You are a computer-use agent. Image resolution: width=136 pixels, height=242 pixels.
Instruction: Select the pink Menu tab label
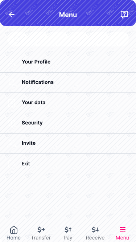123,238
